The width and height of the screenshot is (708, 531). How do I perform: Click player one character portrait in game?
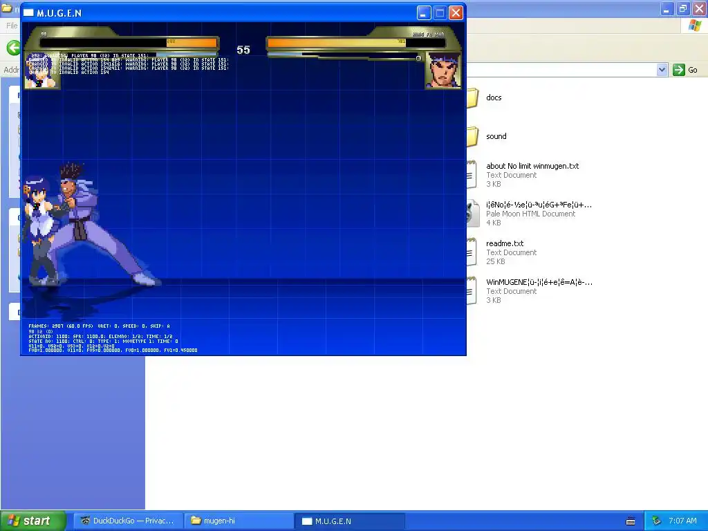42,71
